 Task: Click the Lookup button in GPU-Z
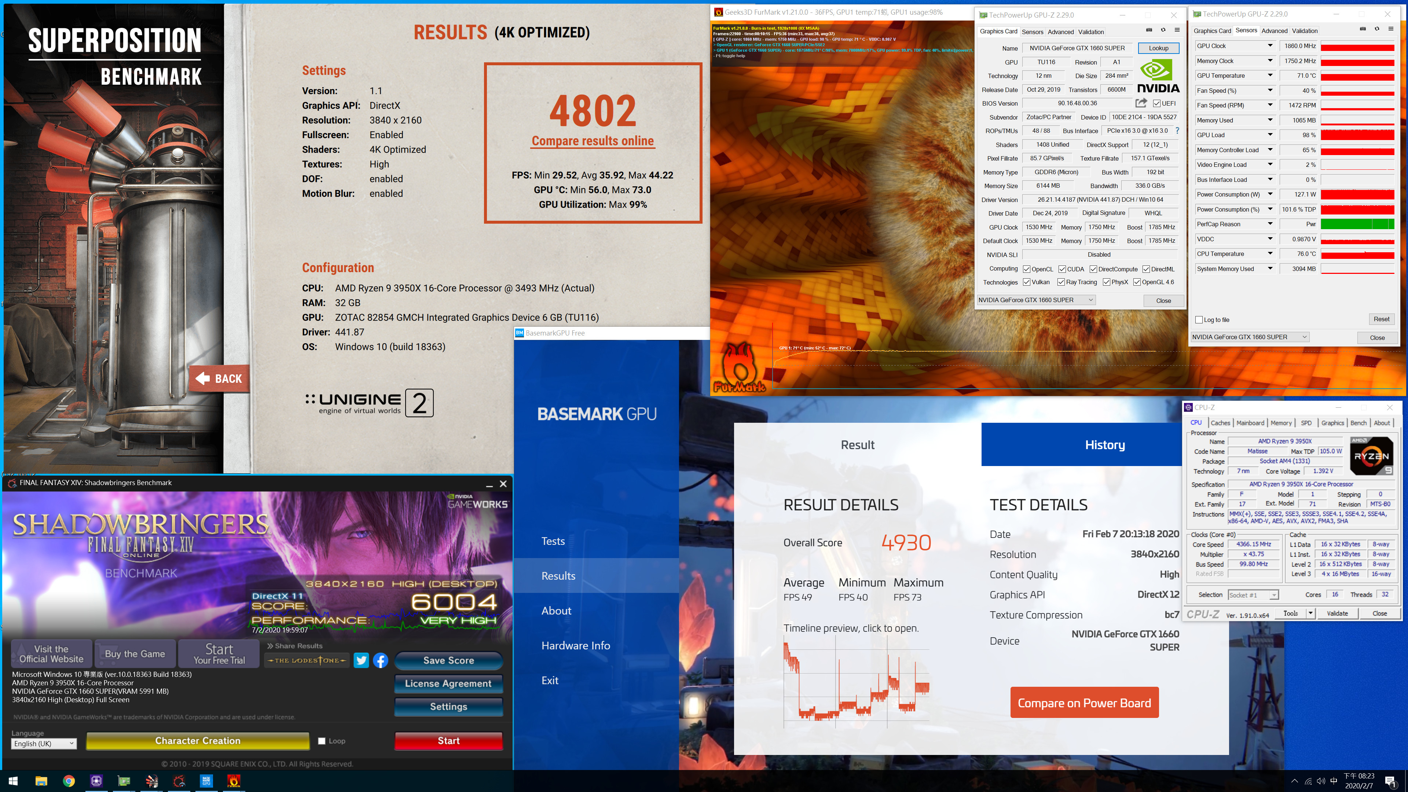[1158, 48]
